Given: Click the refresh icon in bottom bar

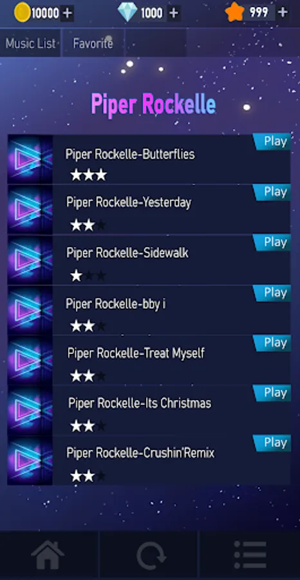Looking at the screenshot, I should (x=151, y=556).
